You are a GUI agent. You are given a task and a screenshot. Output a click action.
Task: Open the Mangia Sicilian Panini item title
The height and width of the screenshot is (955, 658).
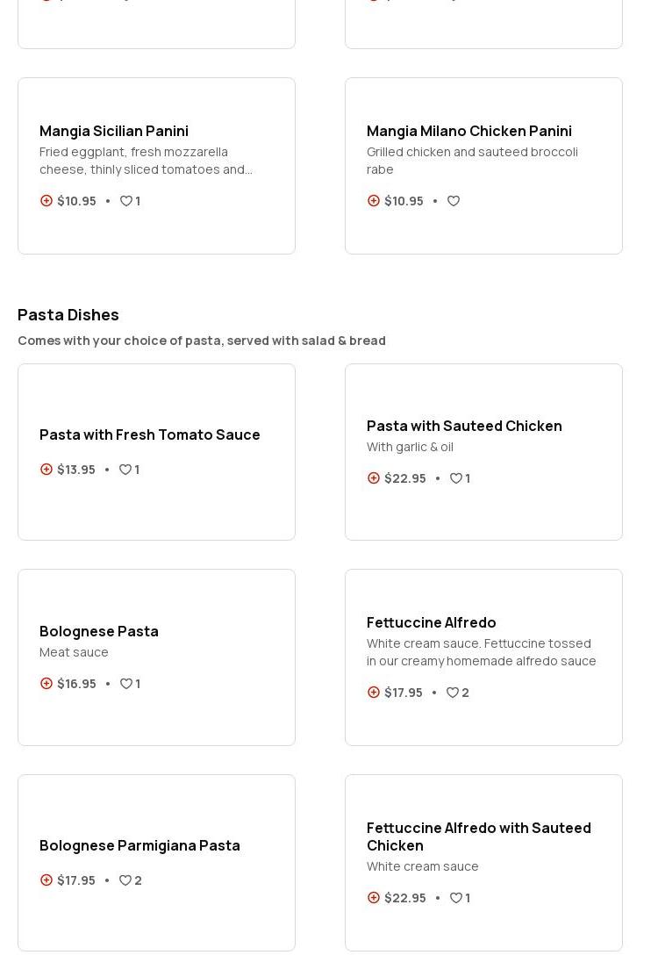click(x=114, y=131)
